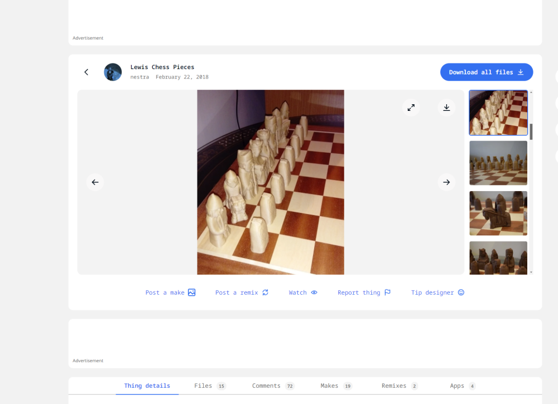
Task: Click the Lewis Chess Pieces title
Action: coord(162,67)
